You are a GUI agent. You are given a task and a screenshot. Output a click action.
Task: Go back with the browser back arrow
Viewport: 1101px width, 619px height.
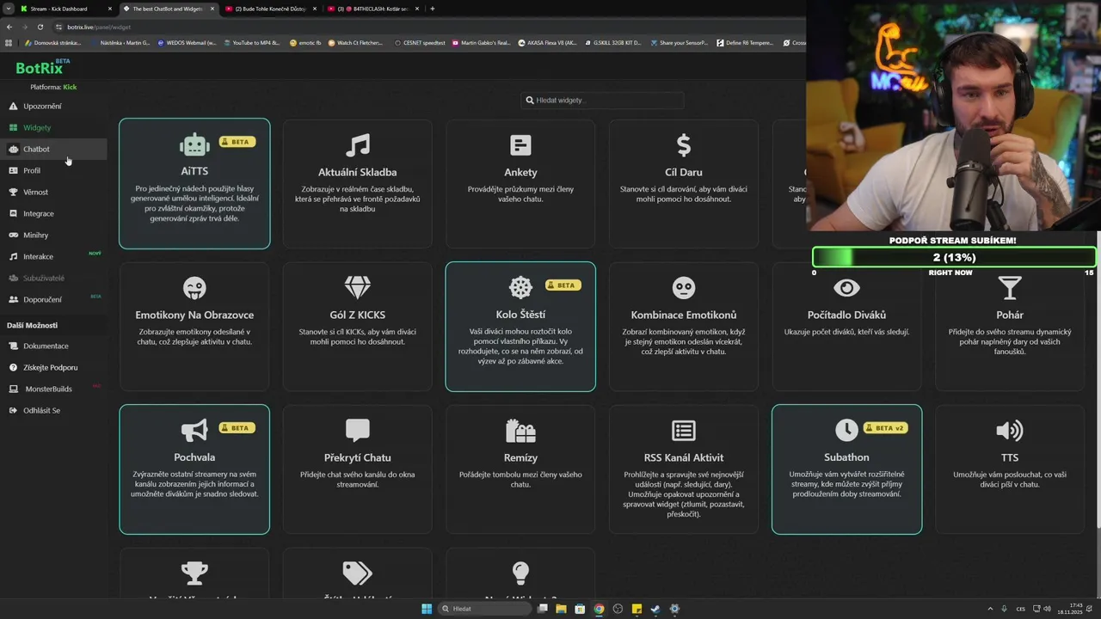tap(9, 27)
